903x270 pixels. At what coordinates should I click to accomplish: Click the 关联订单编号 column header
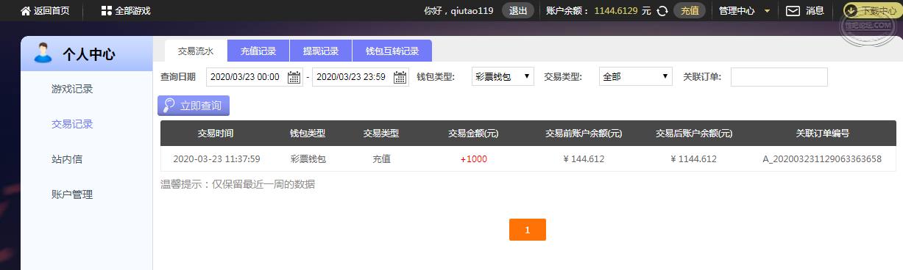[822, 134]
